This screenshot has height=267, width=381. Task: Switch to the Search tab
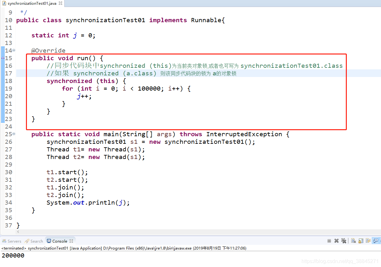34,241
